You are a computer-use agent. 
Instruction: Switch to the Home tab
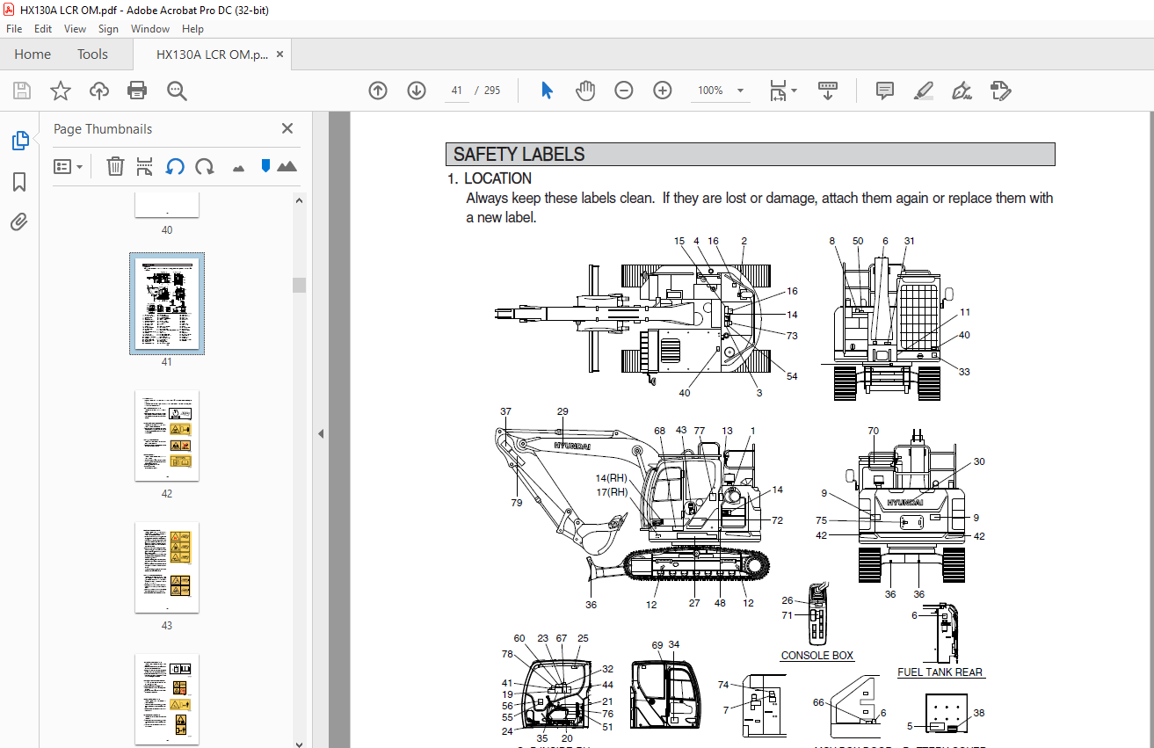coord(33,54)
